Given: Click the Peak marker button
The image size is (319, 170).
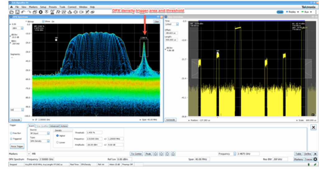Looking at the screenshot, I should coord(148,154).
